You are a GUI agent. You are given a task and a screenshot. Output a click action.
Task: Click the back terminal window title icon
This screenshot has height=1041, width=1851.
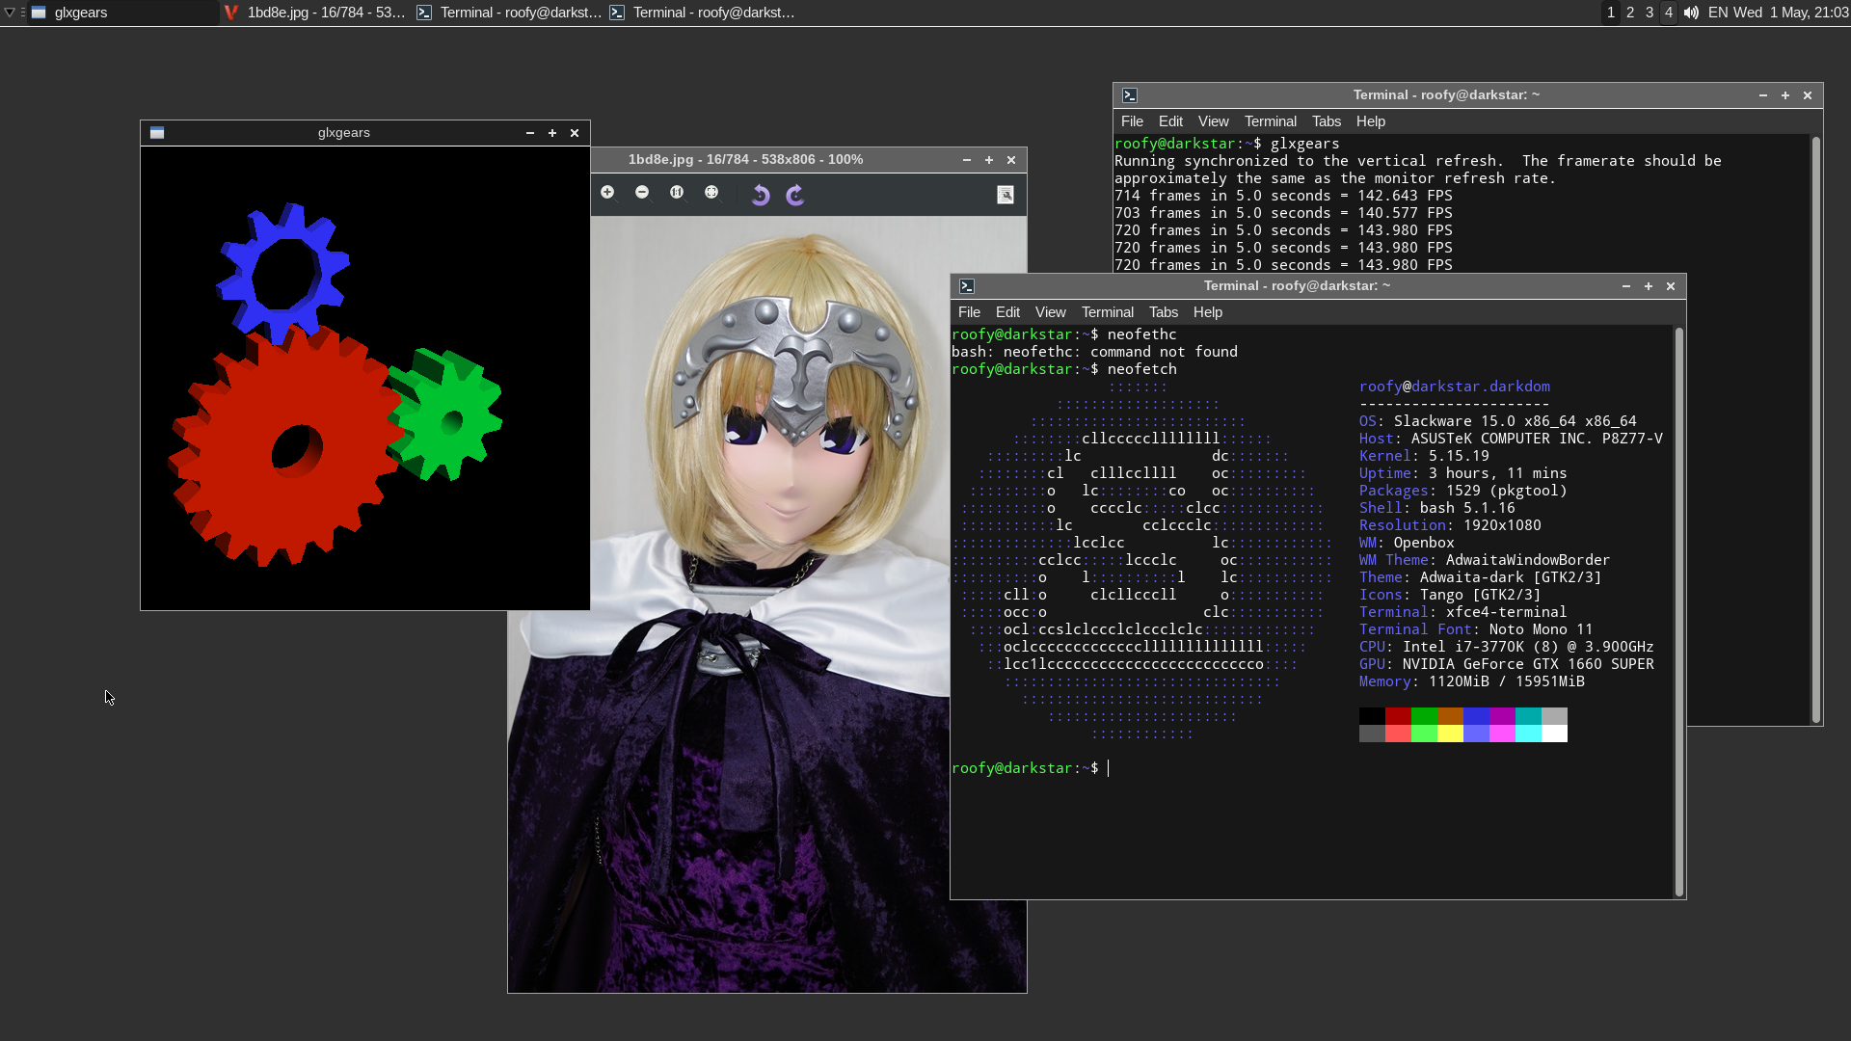click(x=1130, y=95)
